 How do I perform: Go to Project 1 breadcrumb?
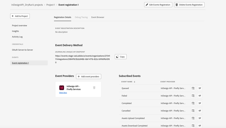point(51,5)
